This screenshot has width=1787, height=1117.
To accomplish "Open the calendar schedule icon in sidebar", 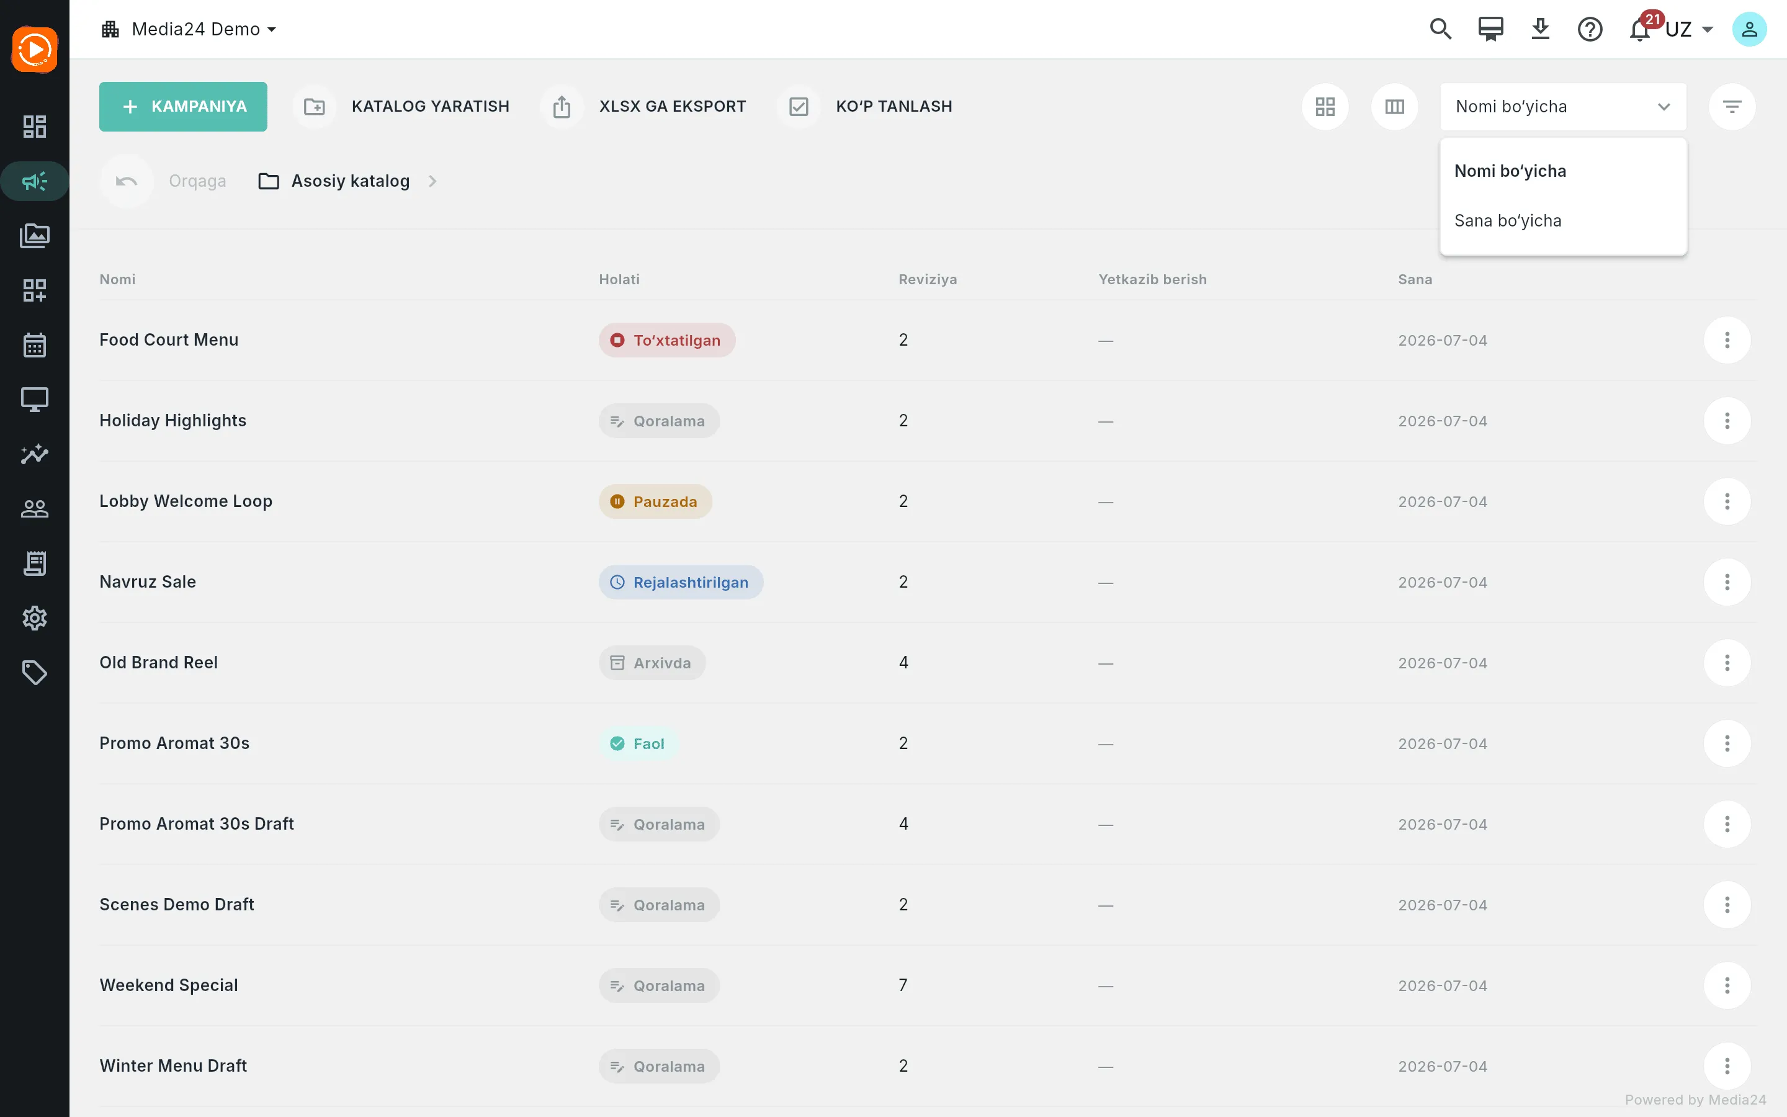I will 34,345.
